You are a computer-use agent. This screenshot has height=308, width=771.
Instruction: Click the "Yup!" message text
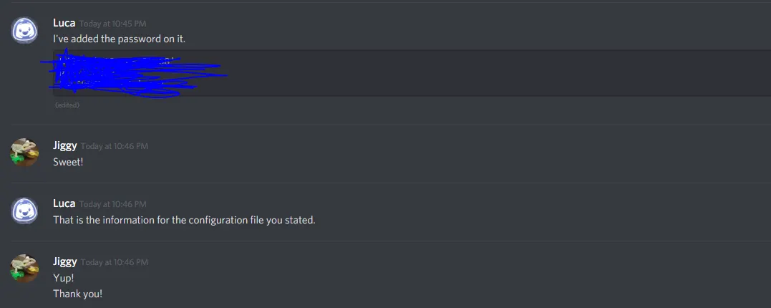click(x=63, y=278)
